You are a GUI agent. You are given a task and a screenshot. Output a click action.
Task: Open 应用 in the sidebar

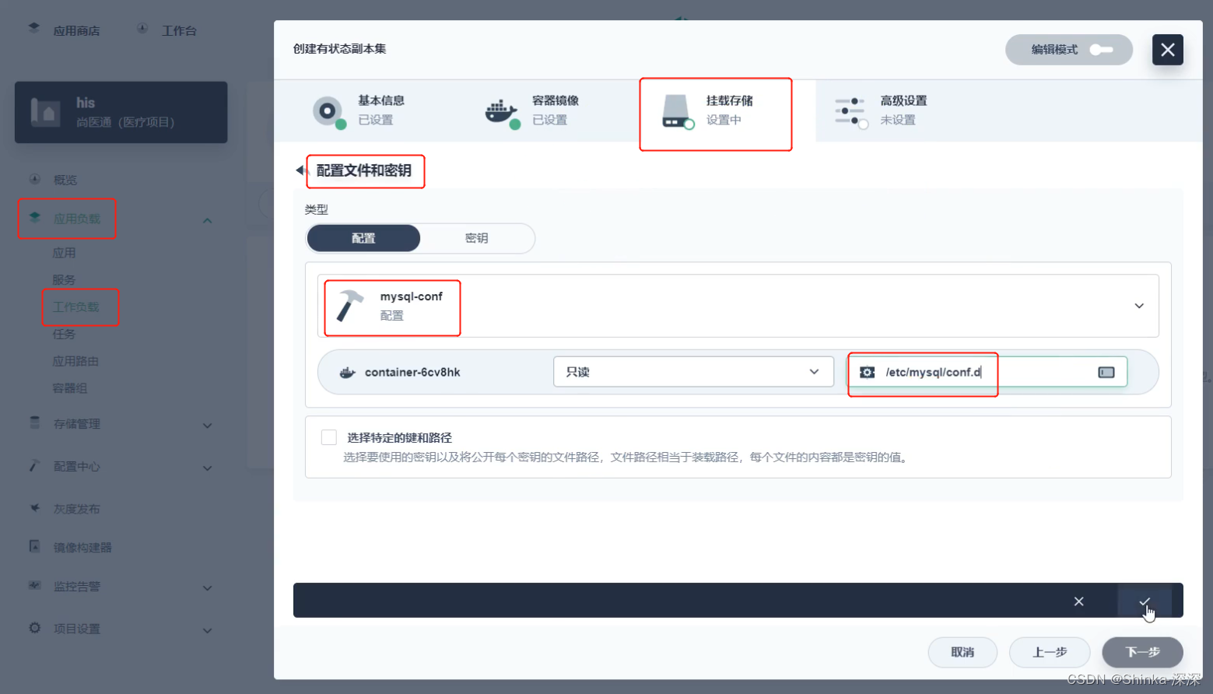click(x=64, y=253)
